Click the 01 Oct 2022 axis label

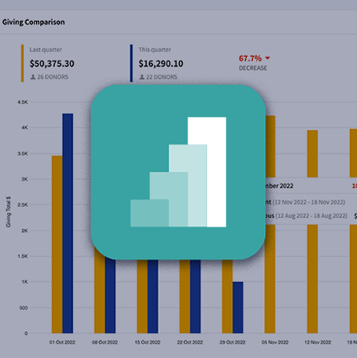(x=62, y=343)
